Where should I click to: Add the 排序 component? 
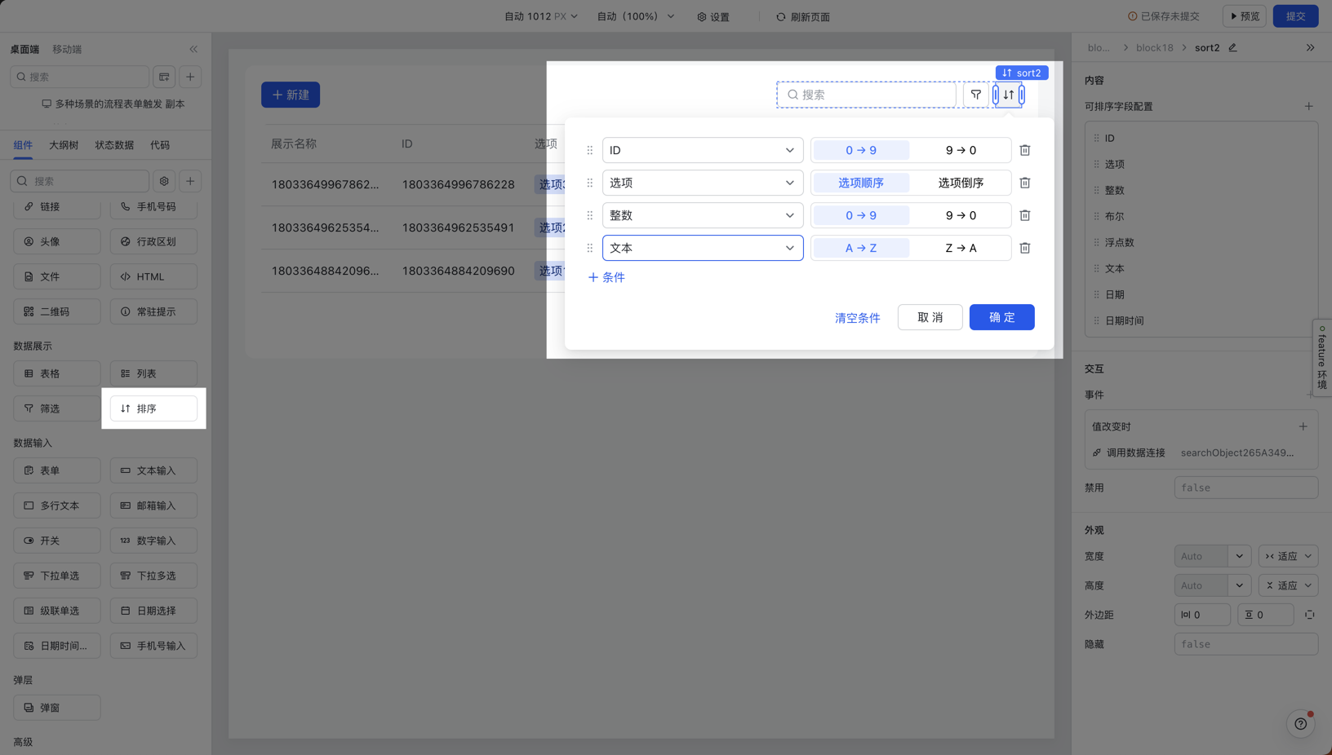153,408
